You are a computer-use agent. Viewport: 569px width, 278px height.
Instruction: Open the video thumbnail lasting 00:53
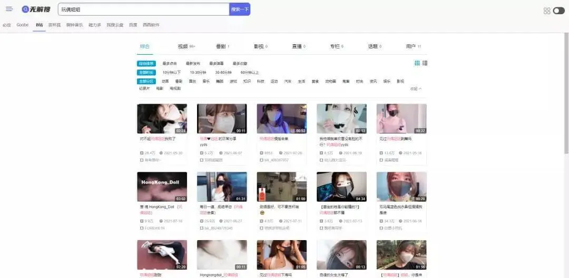point(281,118)
